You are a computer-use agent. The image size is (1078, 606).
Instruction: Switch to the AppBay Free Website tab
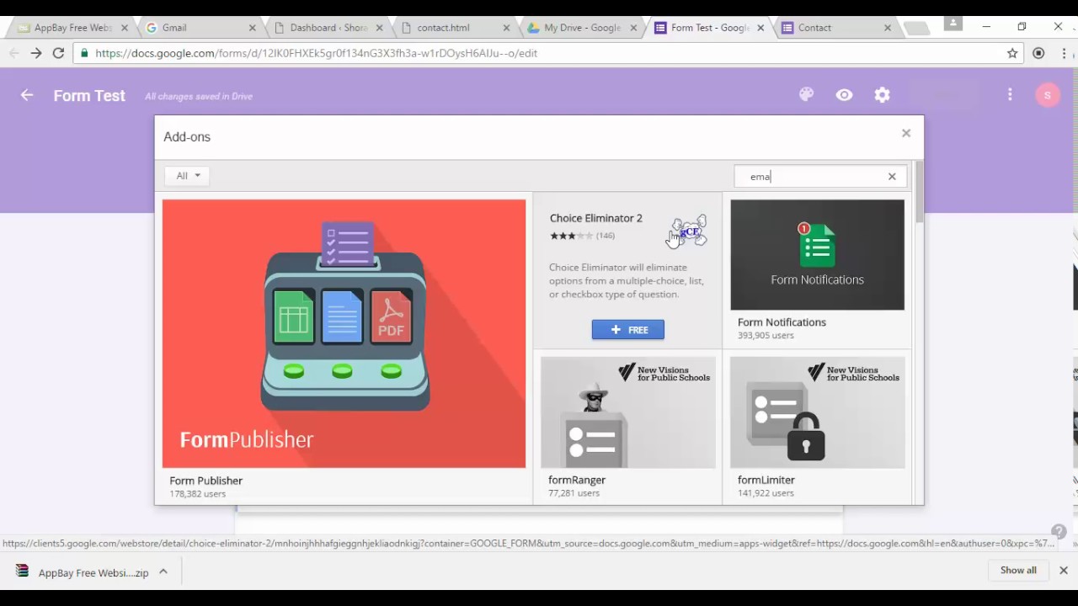click(72, 28)
